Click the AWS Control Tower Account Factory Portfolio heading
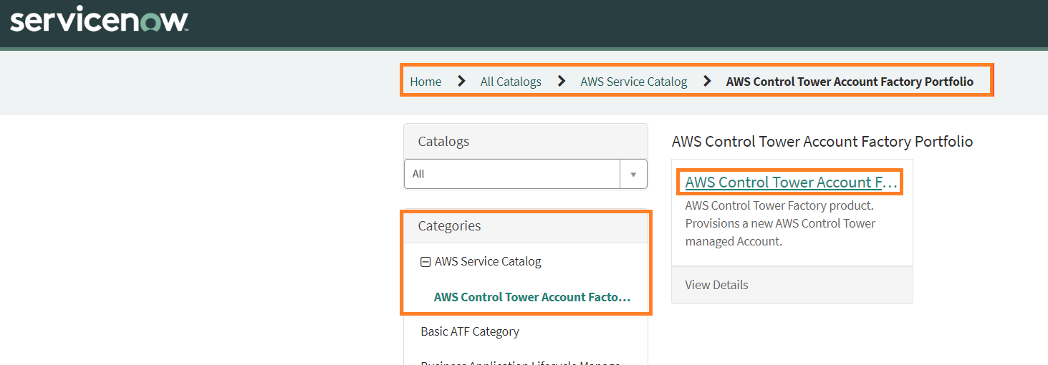This screenshot has height=365, width=1048. [822, 142]
